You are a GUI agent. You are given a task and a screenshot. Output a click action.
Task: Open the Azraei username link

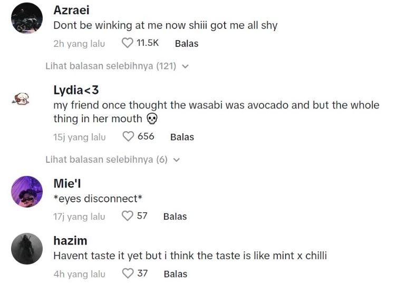[x=71, y=11]
